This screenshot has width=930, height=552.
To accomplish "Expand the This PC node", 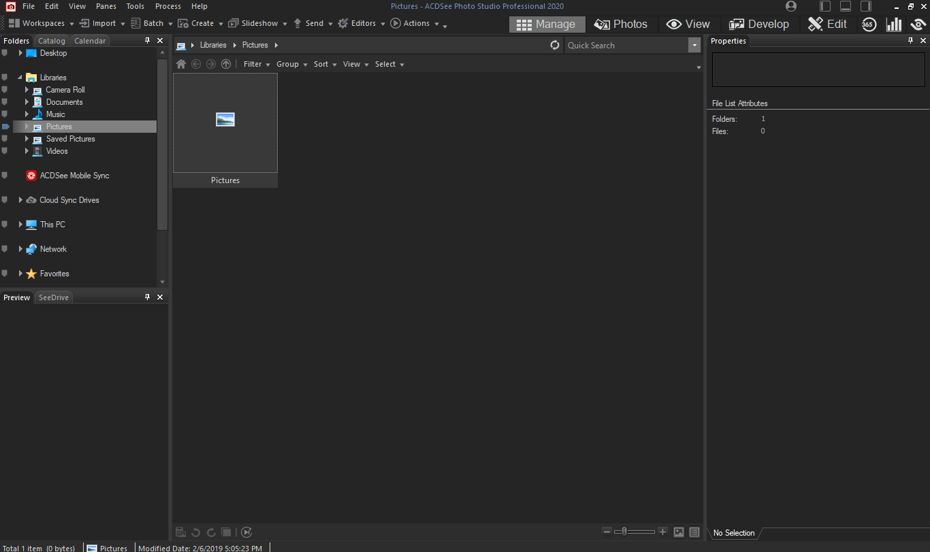I will tap(20, 225).
